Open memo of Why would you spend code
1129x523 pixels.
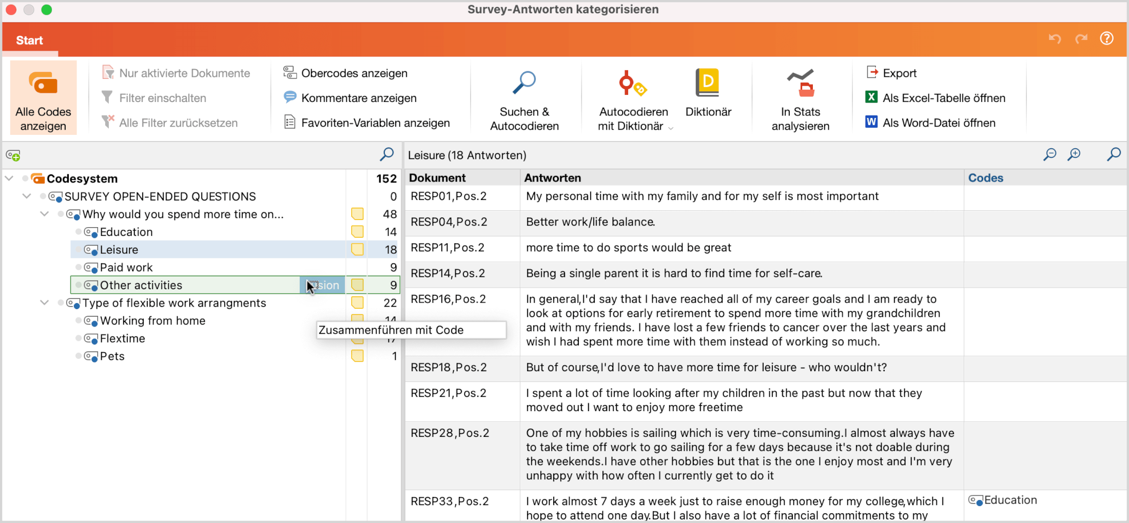[357, 214]
